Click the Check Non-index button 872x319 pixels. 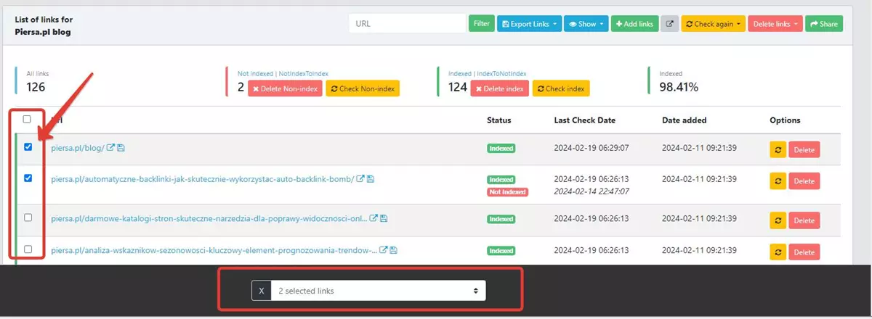[363, 88]
